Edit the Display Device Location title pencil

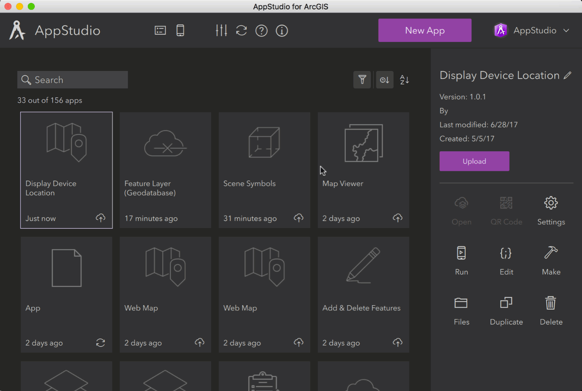coord(568,75)
